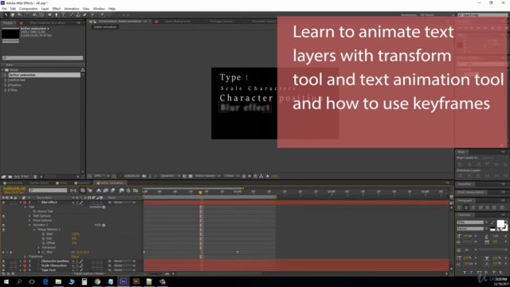Screen dimensions: 510x287
Task: Select the Eraser tool
Action: tap(85, 15)
